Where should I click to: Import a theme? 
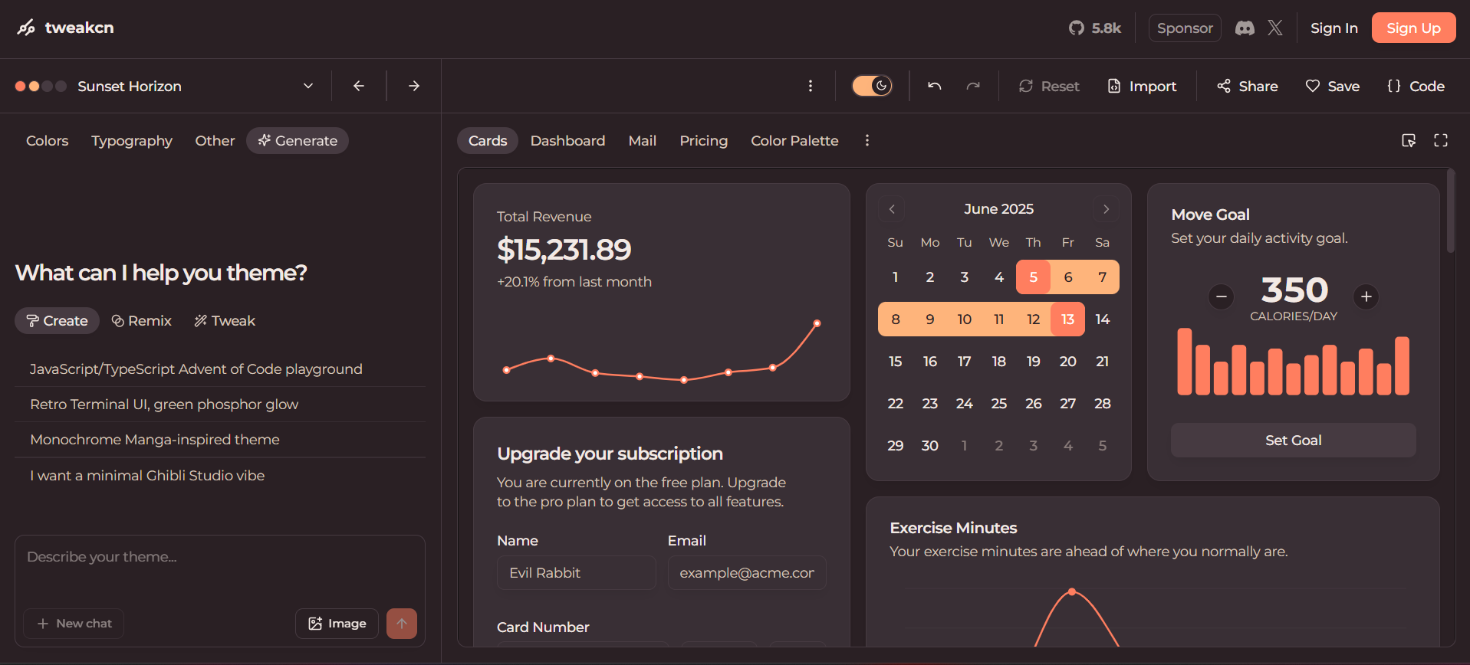click(1142, 86)
